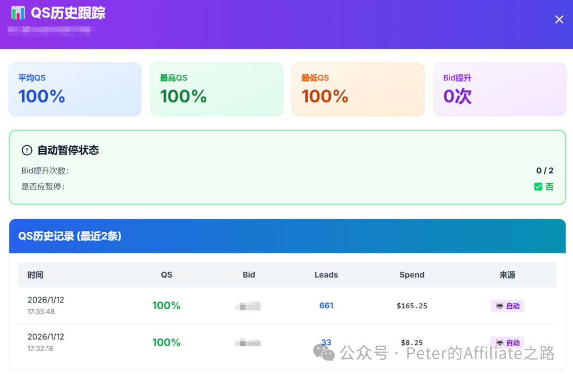Click the second purple 自动 source badge
Image resolution: width=573 pixels, height=376 pixels.
tap(507, 343)
